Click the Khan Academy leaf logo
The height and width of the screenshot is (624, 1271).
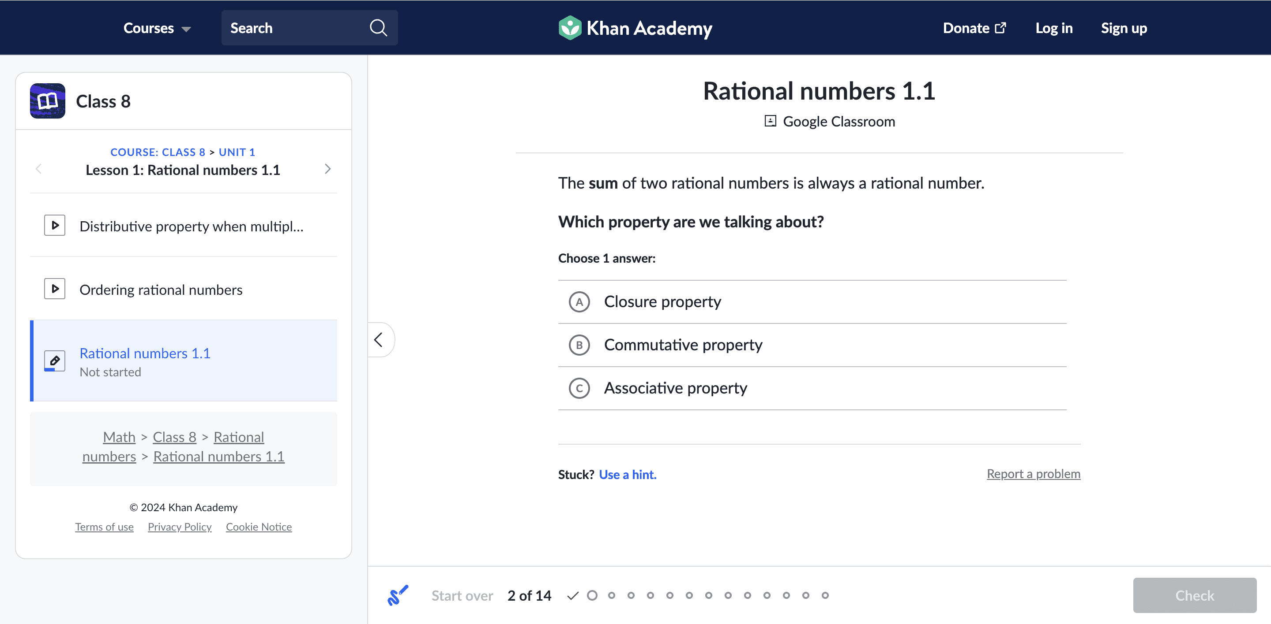click(x=570, y=28)
